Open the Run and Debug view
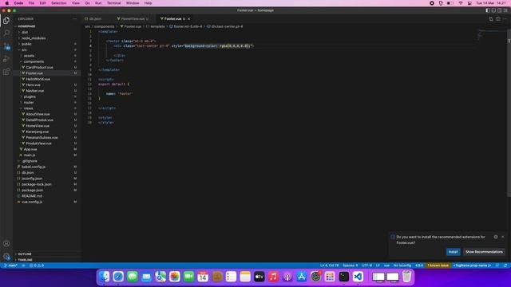The width and height of the screenshot is (511, 287). point(6,59)
